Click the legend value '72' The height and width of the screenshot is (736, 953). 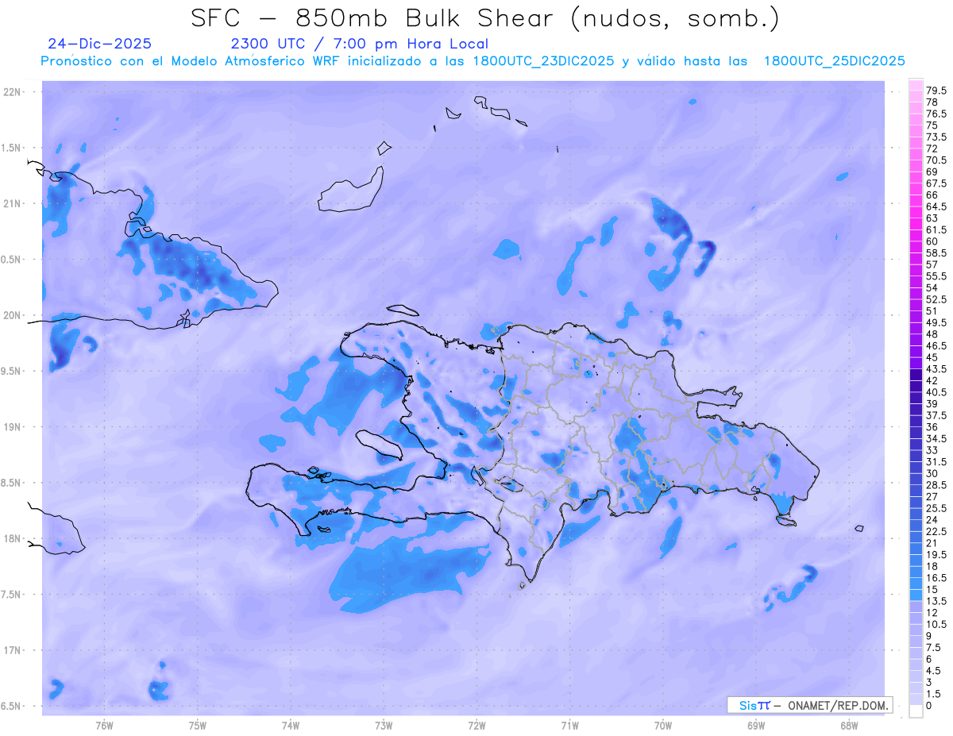pyautogui.click(x=932, y=148)
